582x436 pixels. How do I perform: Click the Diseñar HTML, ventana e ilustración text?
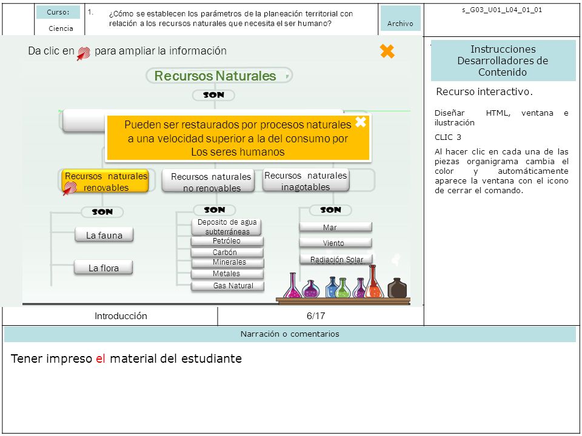(x=501, y=117)
